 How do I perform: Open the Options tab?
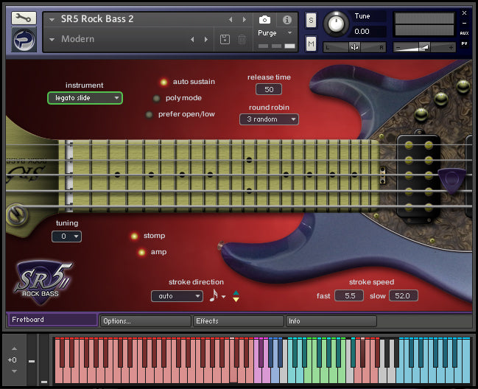click(144, 321)
